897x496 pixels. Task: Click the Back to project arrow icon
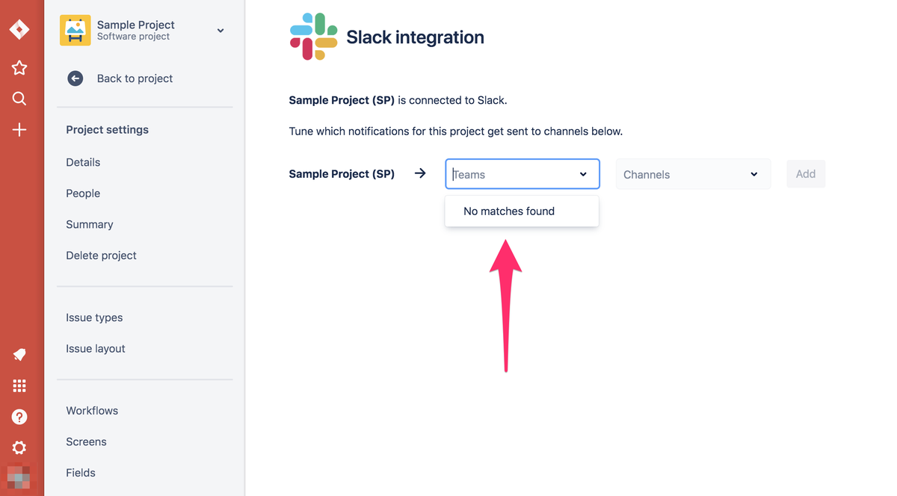point(75,78)
